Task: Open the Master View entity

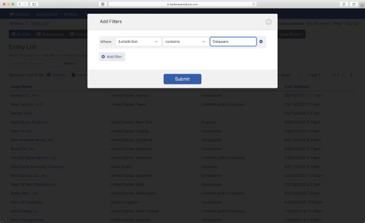Action: point(22,113)
